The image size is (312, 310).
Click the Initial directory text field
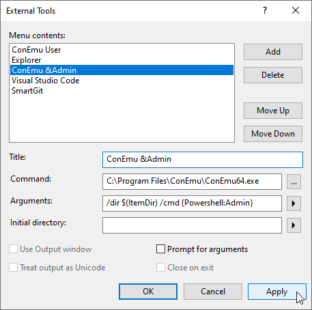click(192, 225)
